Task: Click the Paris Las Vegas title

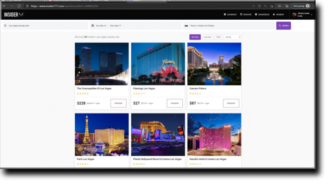Action: (86, 159)
